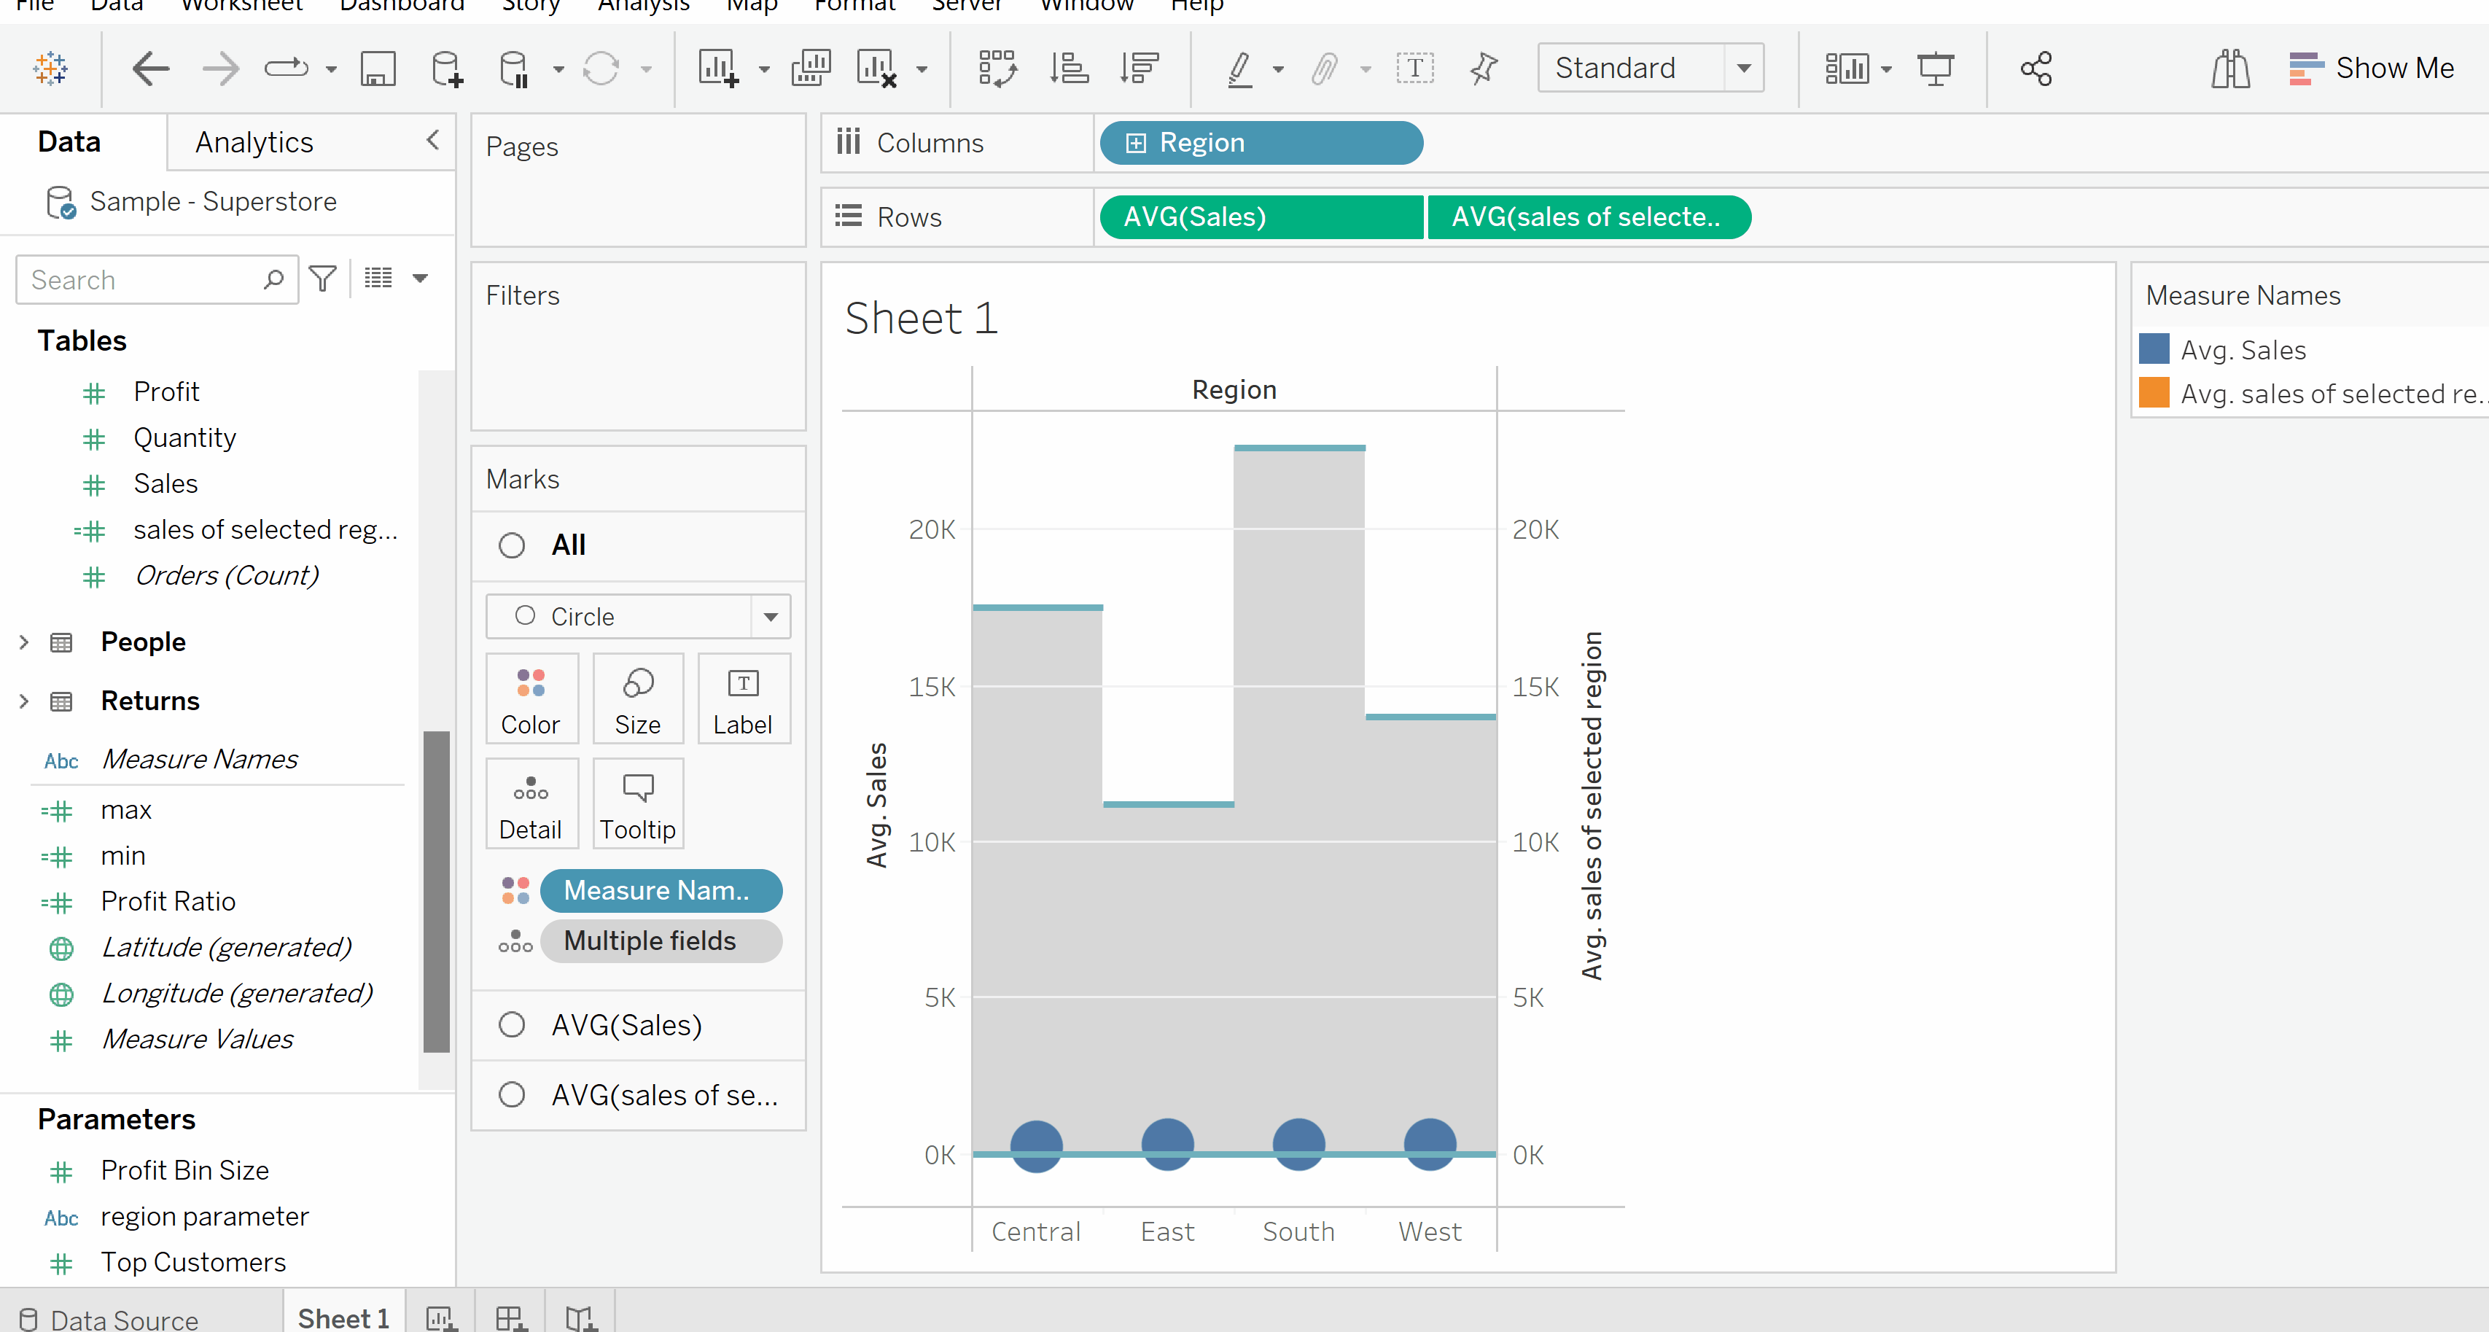Click the Tooltip marks card
Viewport: 2489px width, 1332px height.
click(638, 803)
